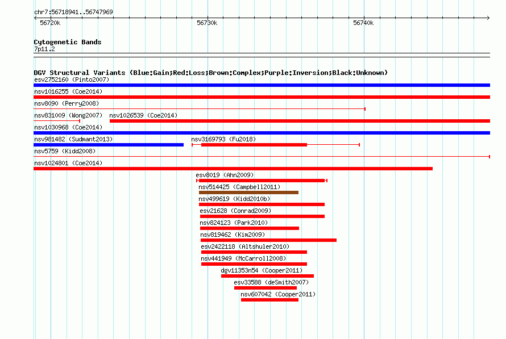Image resolution: width=506 pixels, height=339 pixels.
Task: Click the red nsv1024801 loss bar
Action: [x=233, y=169]
